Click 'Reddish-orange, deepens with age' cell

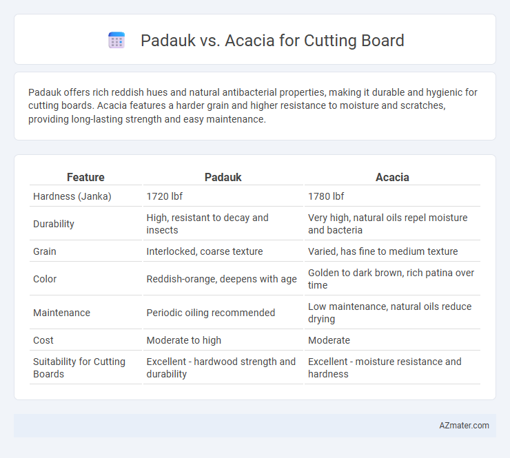[221, 279]
